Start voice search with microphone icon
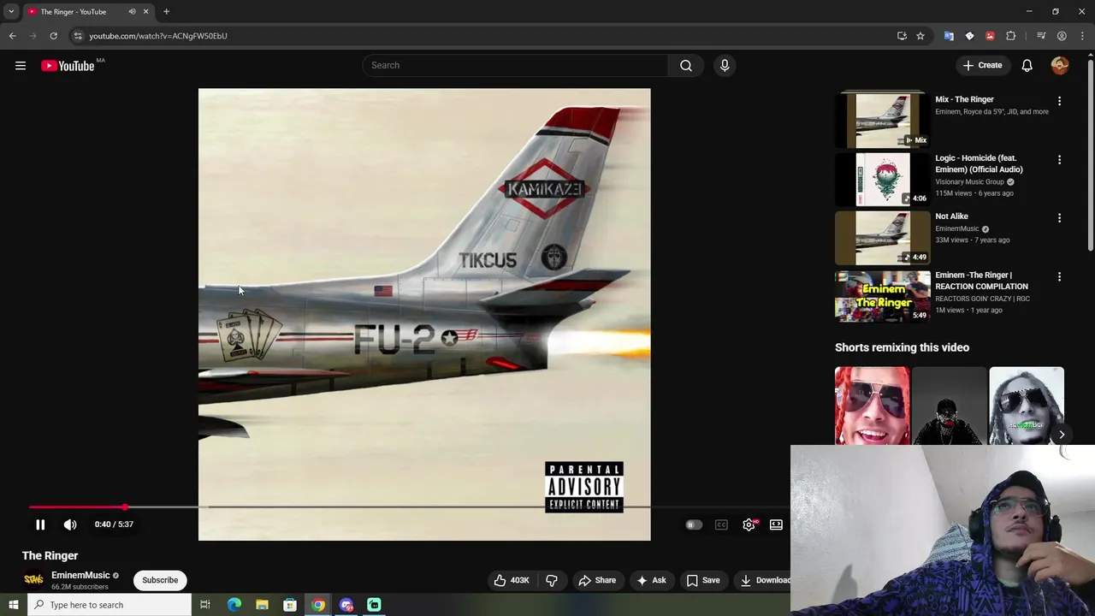Screen dimensions: 1095x616 725,65
